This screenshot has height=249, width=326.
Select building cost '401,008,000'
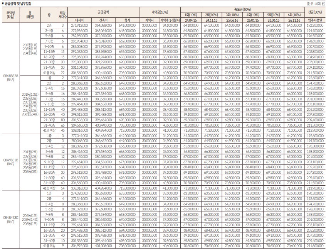pyautogui.click(x=103, y=246)
